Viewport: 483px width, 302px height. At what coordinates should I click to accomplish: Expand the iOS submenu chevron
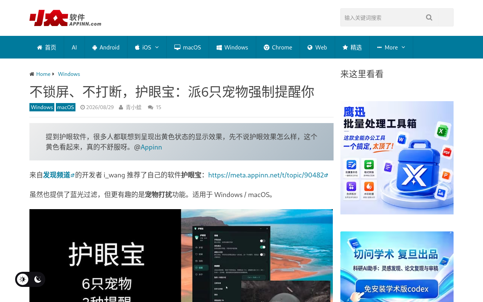(x=157, y=47)
